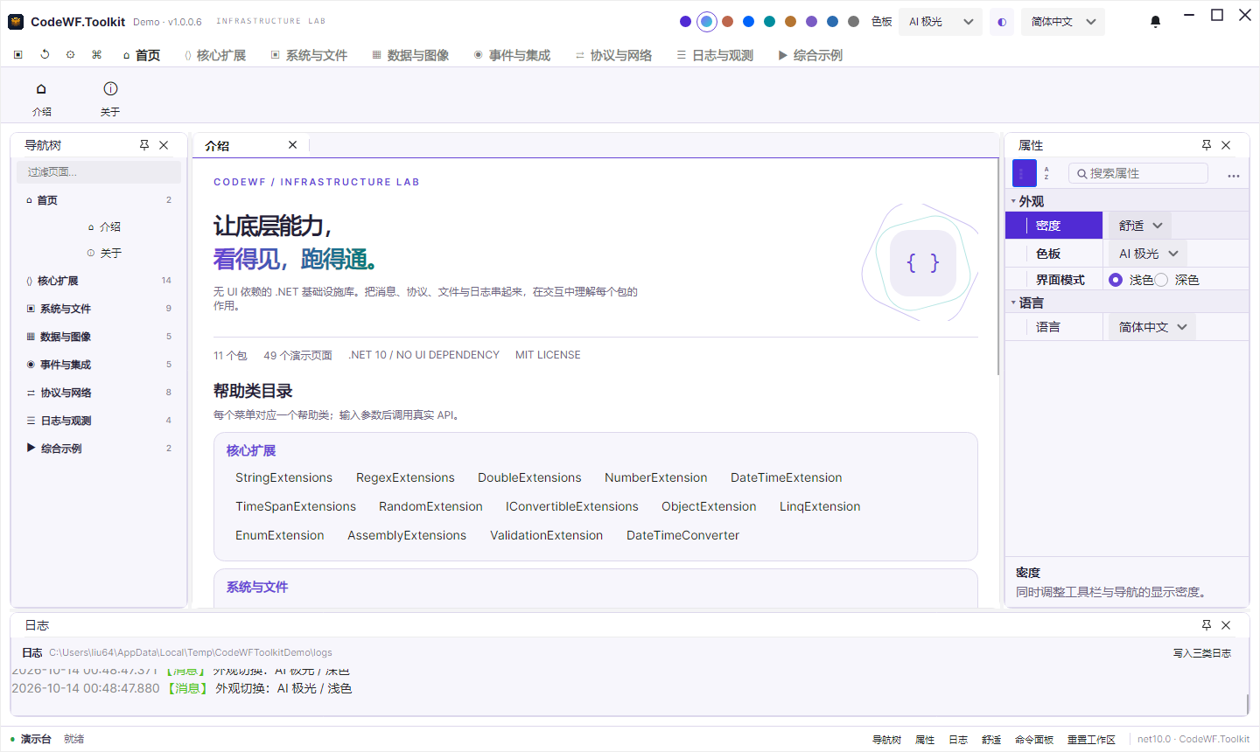1260x752 pixels.
Task: Pin the 导航树 panel
Action: pos(144,145)
